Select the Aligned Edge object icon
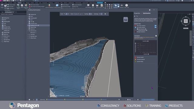 29,27
